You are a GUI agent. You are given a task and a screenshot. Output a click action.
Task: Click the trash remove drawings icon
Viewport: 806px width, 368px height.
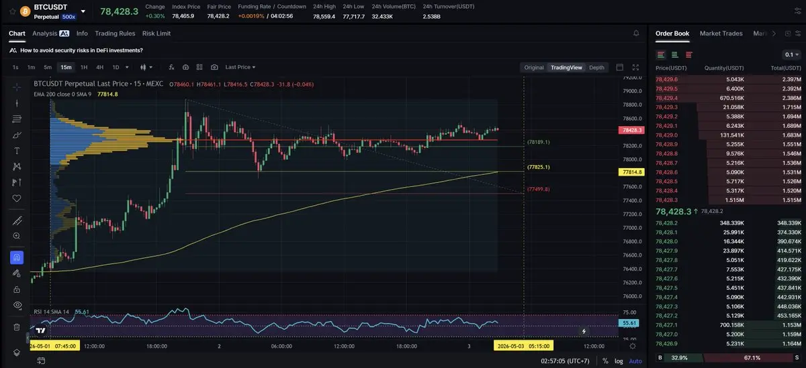tap(17, 327)
